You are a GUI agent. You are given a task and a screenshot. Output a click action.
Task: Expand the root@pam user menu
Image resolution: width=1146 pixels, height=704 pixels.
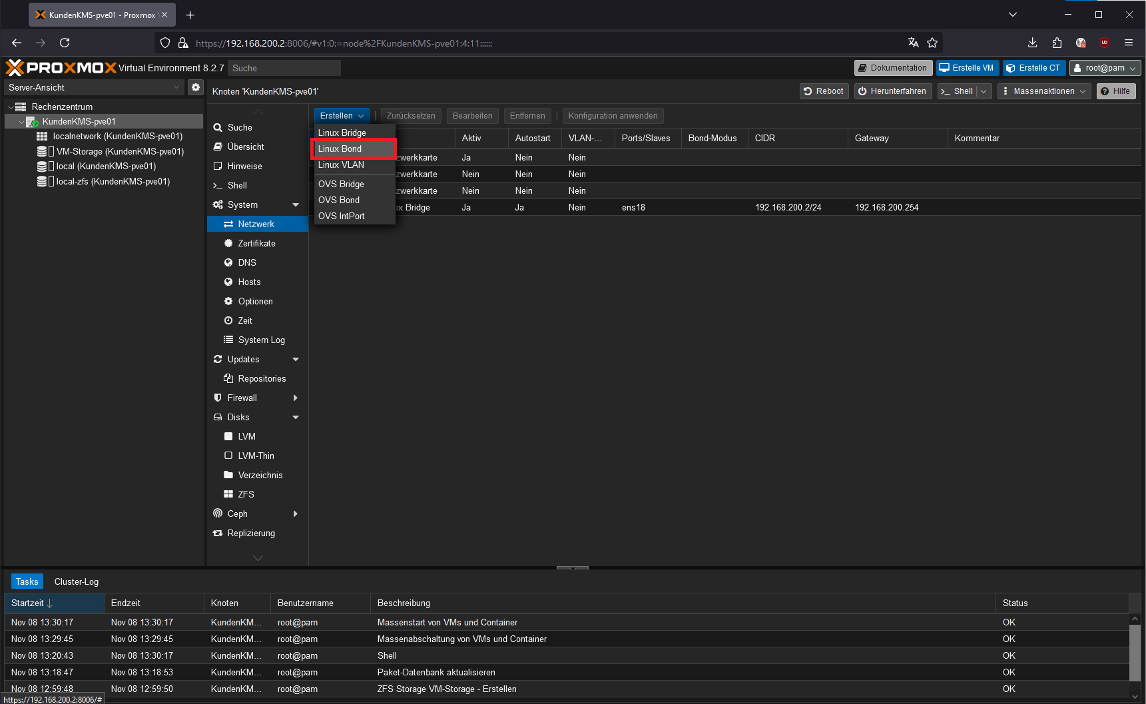pyautogui.click(x=1105, y=68)
